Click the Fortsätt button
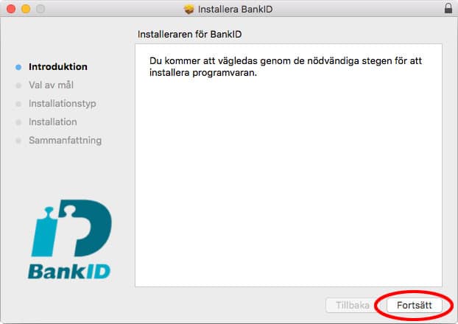Viewport: 458px width, 324px height. (x=414, y=306)
